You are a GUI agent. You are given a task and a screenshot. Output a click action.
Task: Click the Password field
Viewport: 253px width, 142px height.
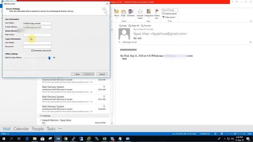37,47
